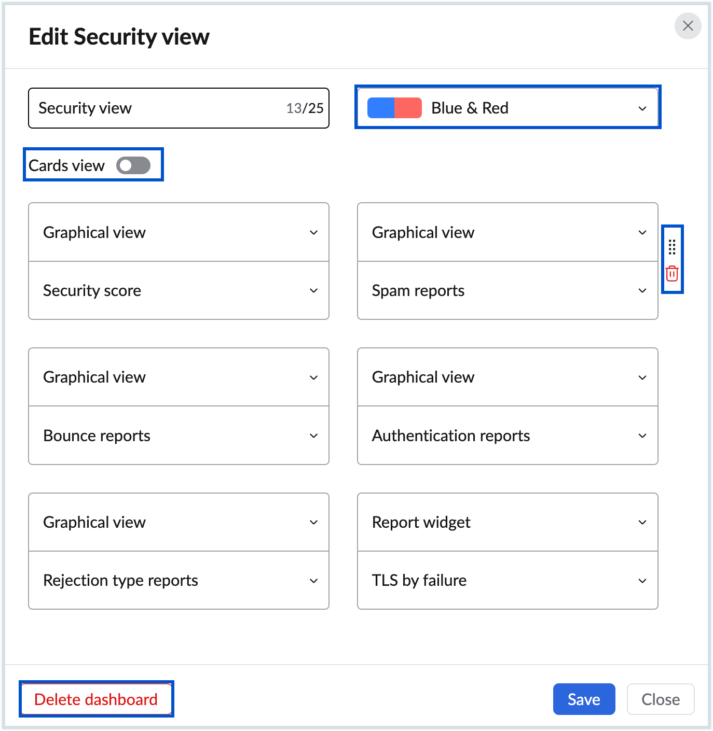Open the Authentication reports dropdown
This screenshot has width=713, height=731.
click(x=508, y=435)
